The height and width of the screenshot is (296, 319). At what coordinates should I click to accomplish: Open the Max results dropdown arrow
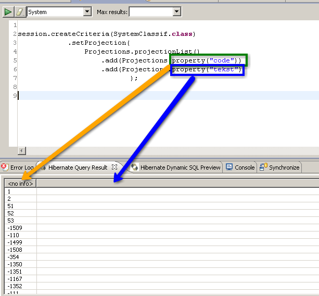coord(177,12)
